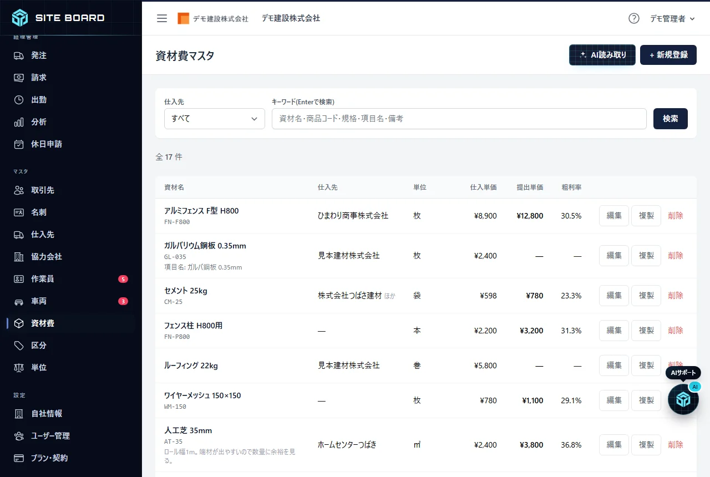The image size is (710, 477).
Task: Click the 検索 search button
Action: [x=671, y=119]
